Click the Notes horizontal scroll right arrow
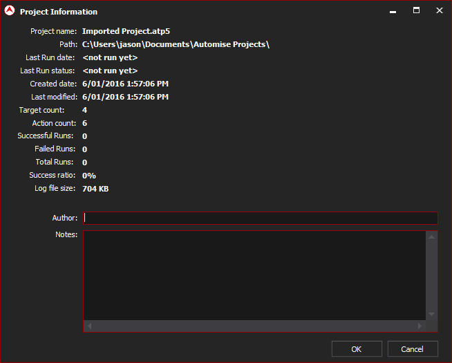Image resolution: width=452 pixels, height=363 pixels. 420,326
